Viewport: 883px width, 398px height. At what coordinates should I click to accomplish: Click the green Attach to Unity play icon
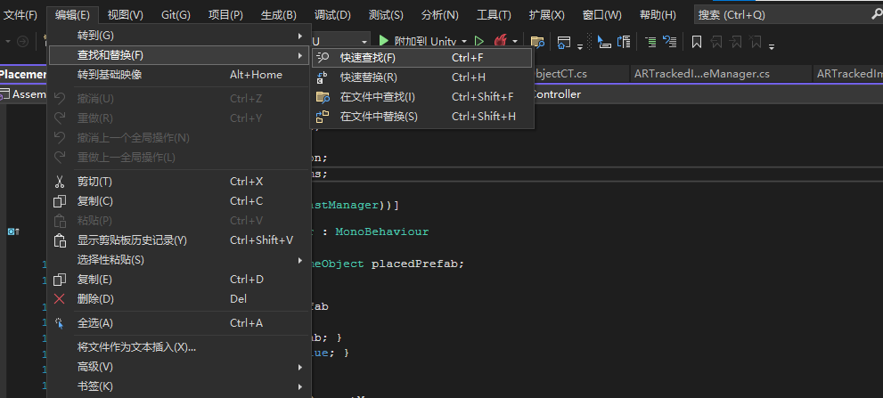click(383, 41)
